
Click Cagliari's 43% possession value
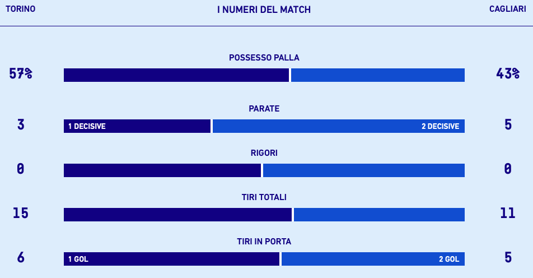(508, 73)
